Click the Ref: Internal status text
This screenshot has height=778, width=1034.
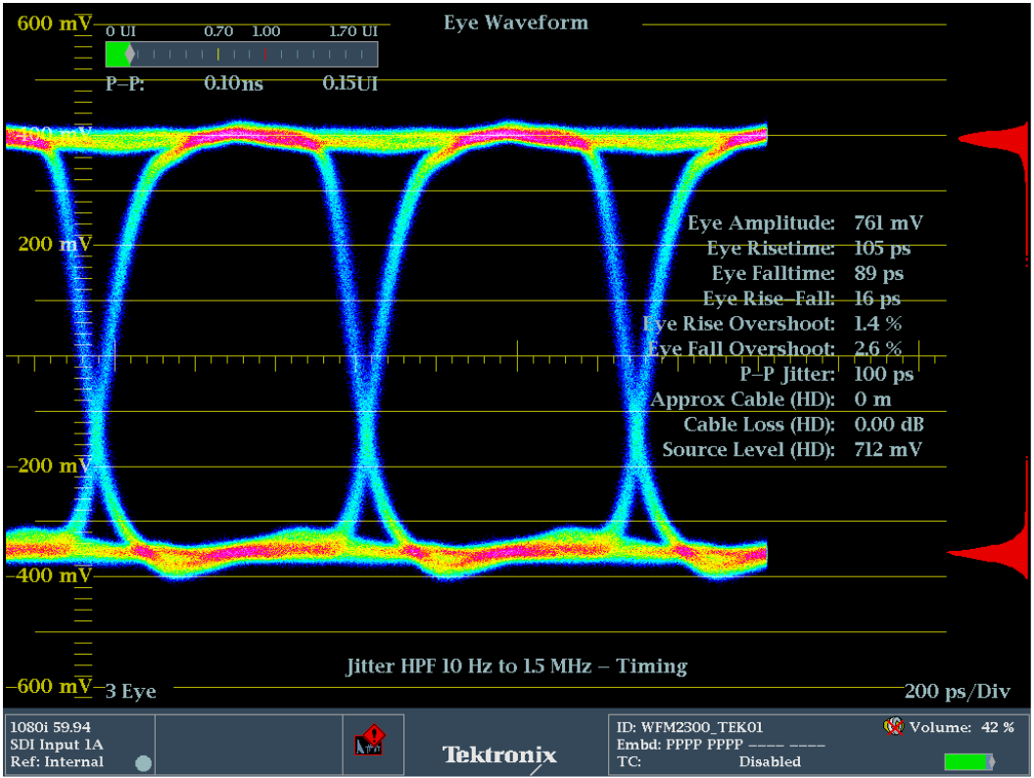[51, 761]
